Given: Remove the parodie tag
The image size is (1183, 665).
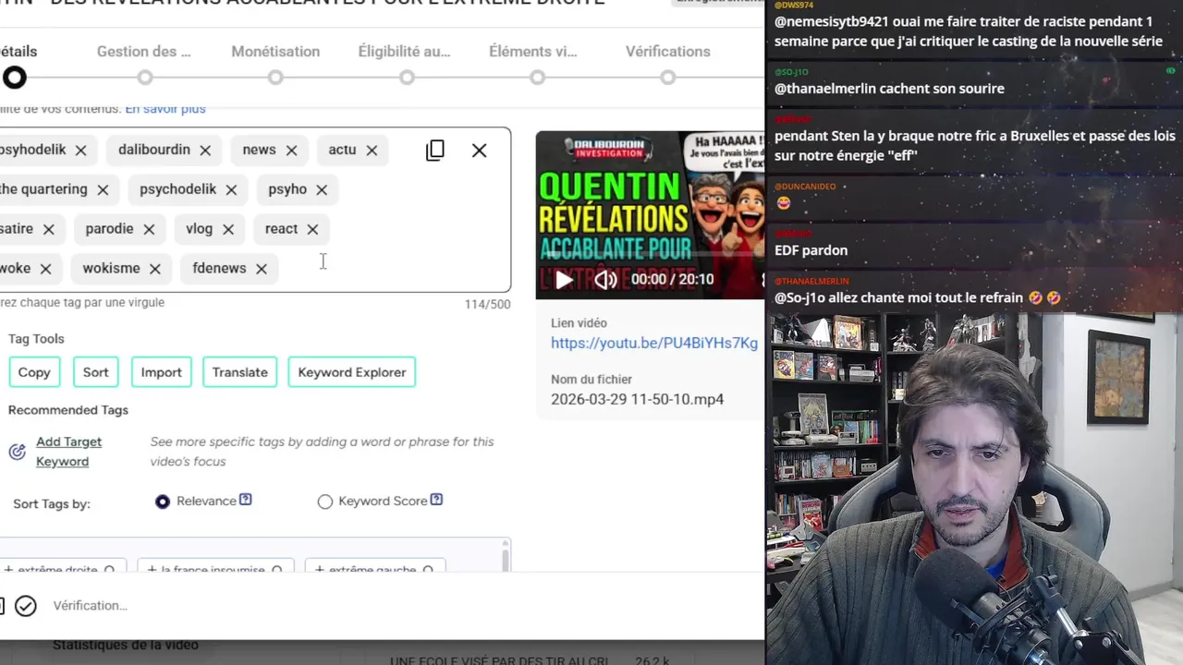Looking at the screenshot, I should pos(149,230).
